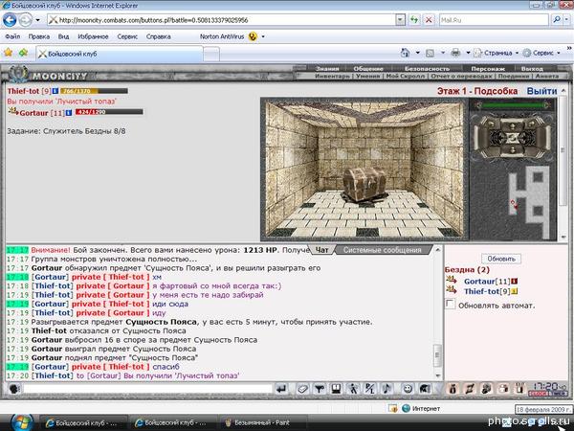Click the info badge next to Thief-tot [9]
Screen dimensions: 574x431
55,91
